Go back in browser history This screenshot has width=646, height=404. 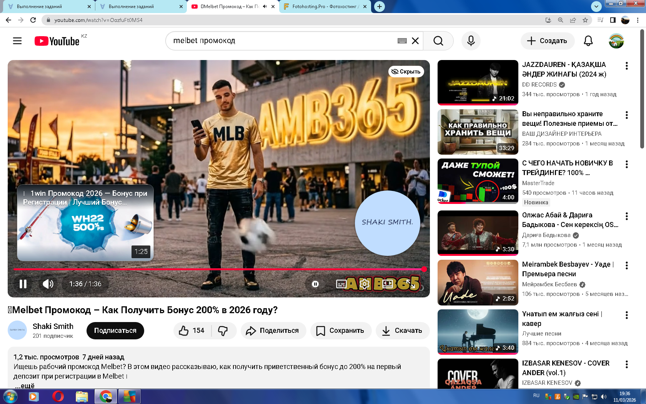pyautogui.click(x=8, y=20)
